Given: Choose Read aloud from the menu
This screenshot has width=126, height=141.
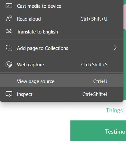Looking at the screenshot, I should click(62, 19).
